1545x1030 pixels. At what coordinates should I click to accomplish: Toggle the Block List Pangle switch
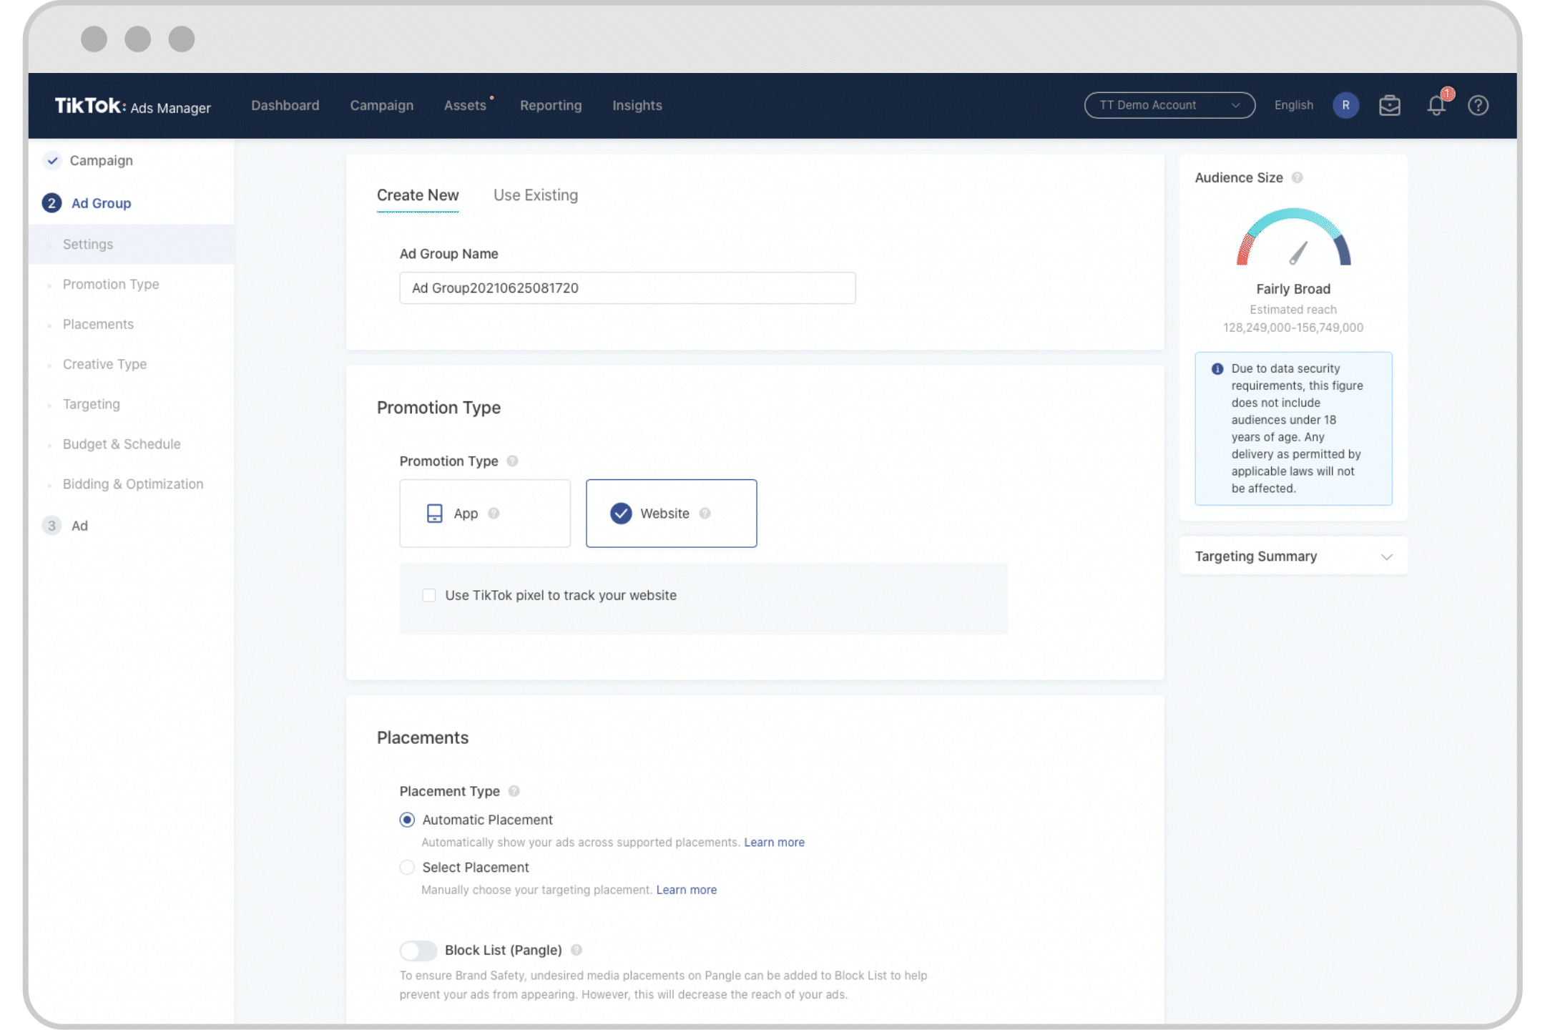pos(416,950)
